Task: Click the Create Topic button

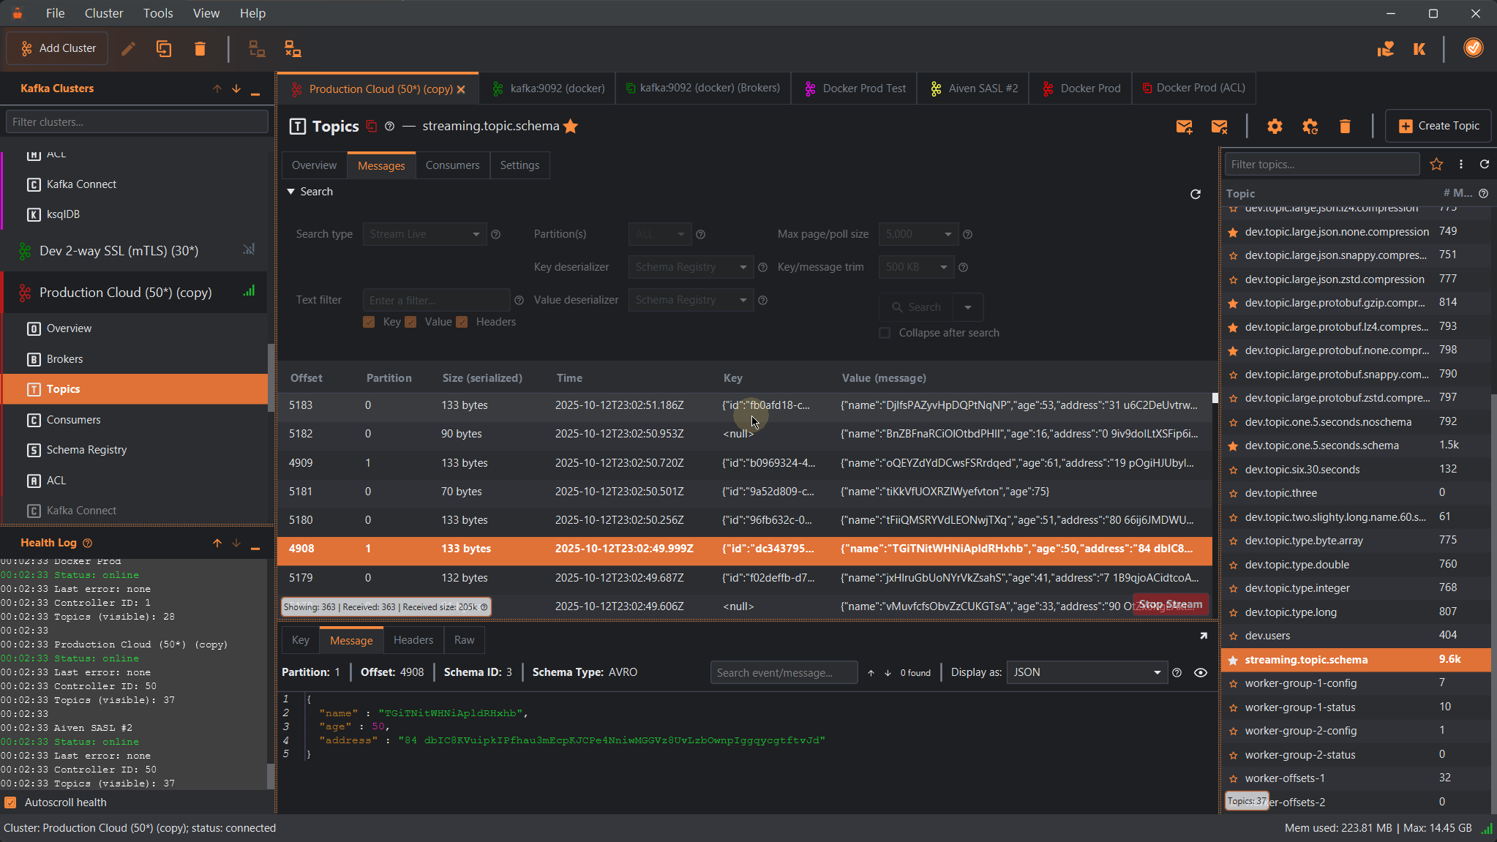Action: point(1438,126)
